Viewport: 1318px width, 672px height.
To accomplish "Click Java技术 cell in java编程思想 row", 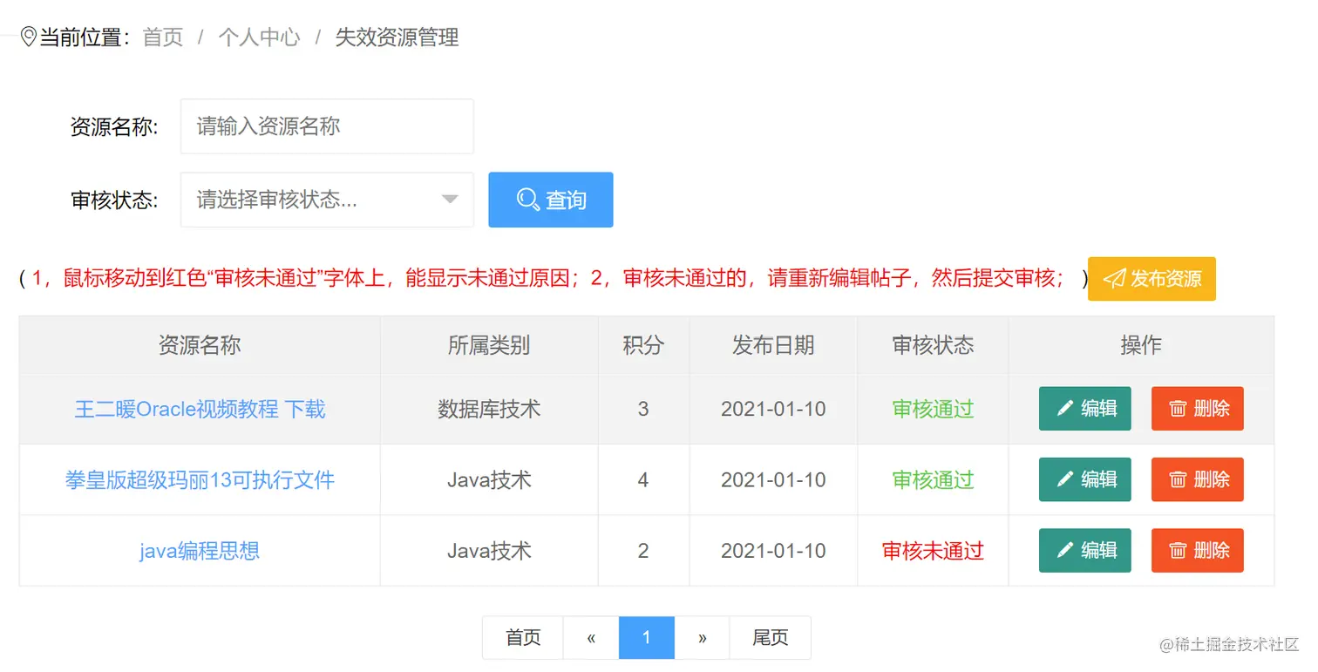I will 489,551.
